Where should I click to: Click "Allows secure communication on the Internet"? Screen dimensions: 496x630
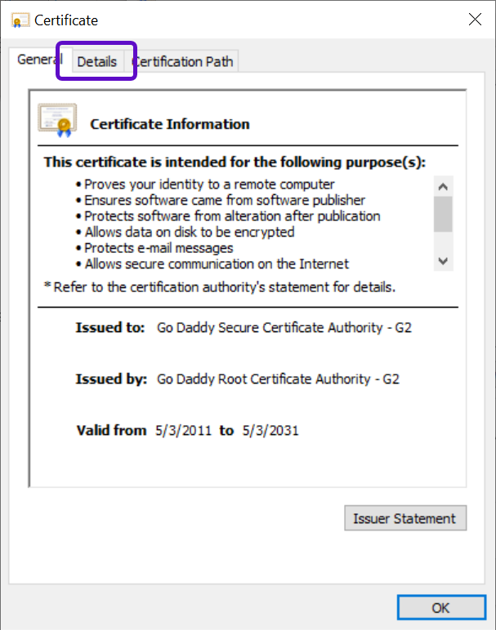click(x=217, y=264)
